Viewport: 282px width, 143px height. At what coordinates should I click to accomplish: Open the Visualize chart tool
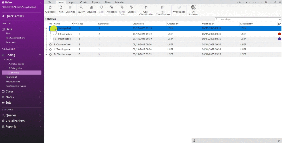pyautogui.click(x=91, y=9)
